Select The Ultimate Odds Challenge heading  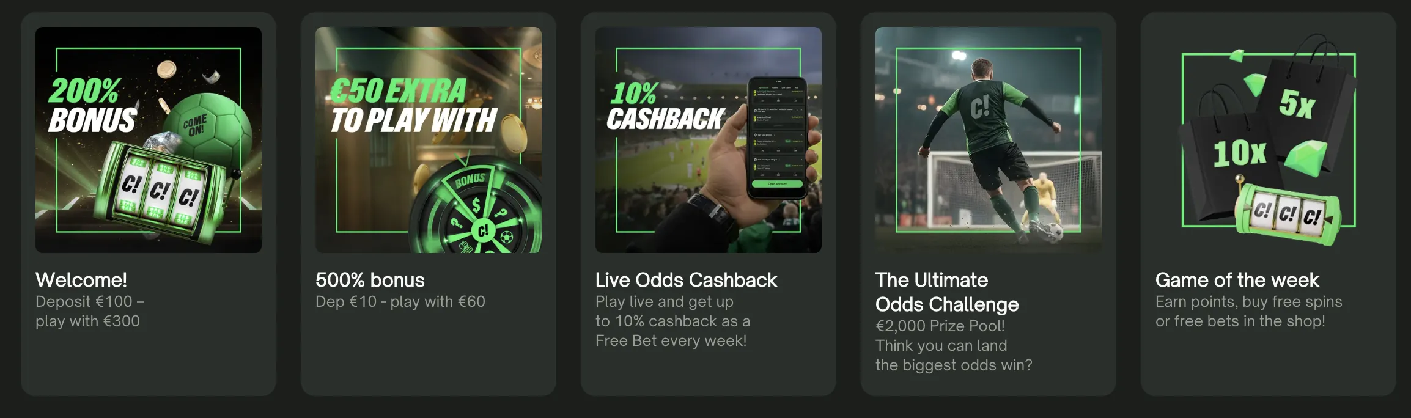point(947,292)
